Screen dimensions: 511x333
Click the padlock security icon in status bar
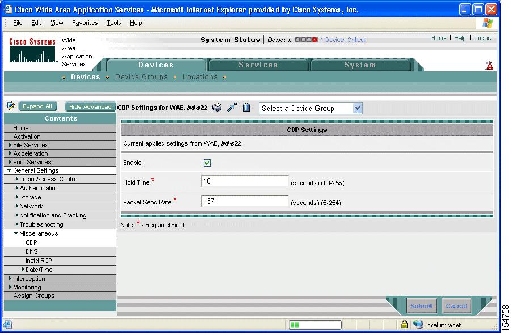404,324
